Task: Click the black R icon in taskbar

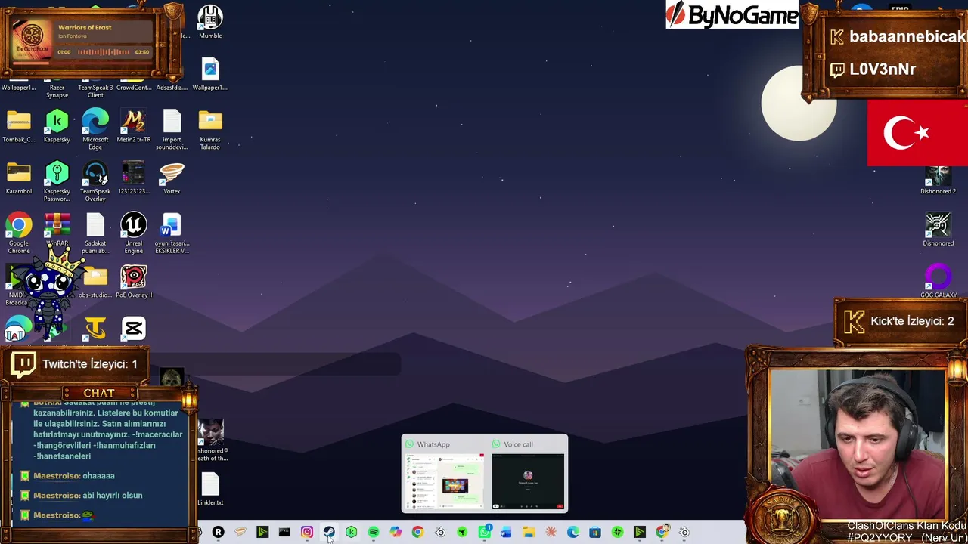Action: [x=218, y=533]
